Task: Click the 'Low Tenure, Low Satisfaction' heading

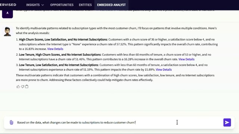Action: click(x=59, y=65)
